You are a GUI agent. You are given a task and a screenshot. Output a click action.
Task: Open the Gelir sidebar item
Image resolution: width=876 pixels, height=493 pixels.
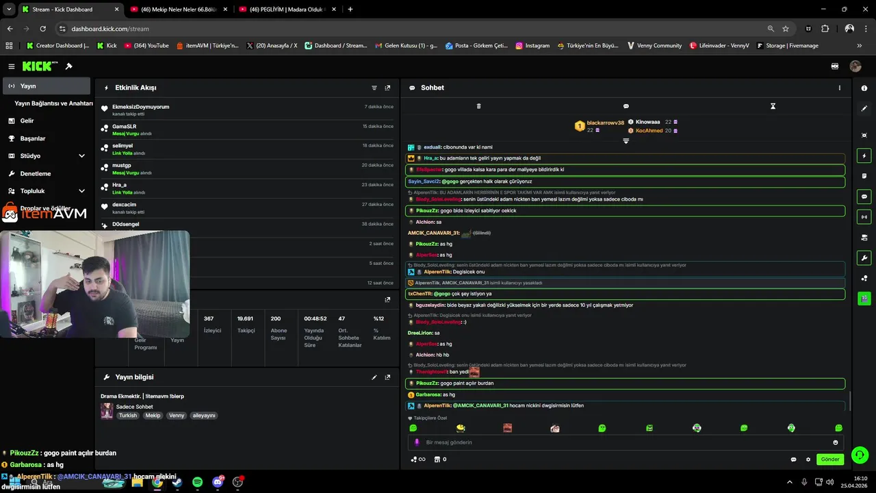47,121
